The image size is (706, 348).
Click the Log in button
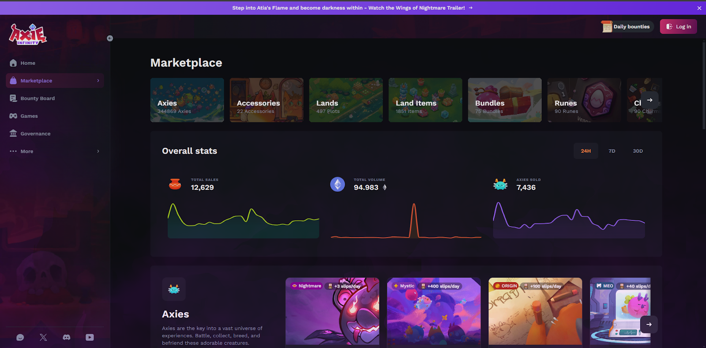tap(679, 26)
